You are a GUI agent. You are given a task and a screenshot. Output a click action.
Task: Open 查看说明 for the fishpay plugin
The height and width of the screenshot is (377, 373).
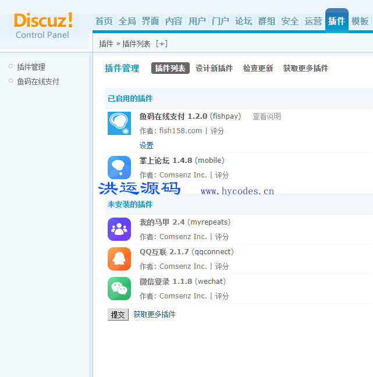tap(267, 116)
